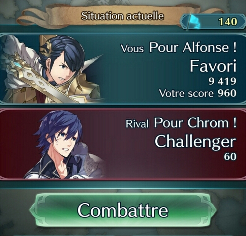This screenshot has height=236, width=246.
Task: Click the Favori status text
Action: point(213,66)
